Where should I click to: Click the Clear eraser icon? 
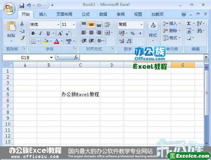[x=189, y=38]
